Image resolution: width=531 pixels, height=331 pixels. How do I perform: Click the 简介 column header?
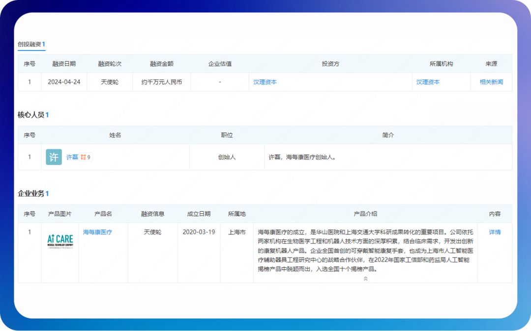point(388,135)
